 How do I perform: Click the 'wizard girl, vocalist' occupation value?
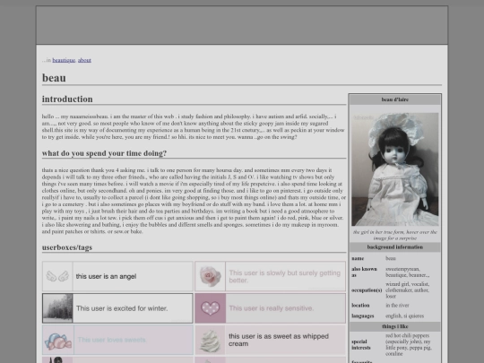[407, 290]
